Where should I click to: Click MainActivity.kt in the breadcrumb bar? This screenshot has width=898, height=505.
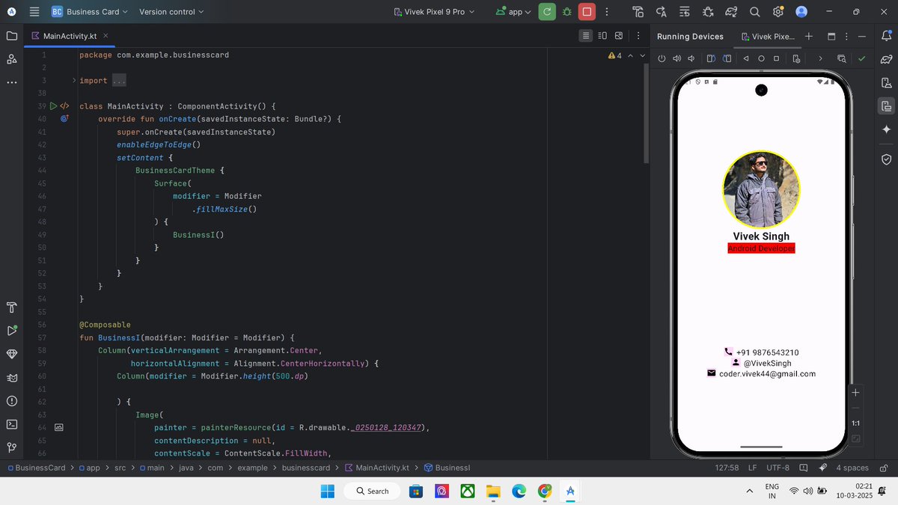pos(376,468)
